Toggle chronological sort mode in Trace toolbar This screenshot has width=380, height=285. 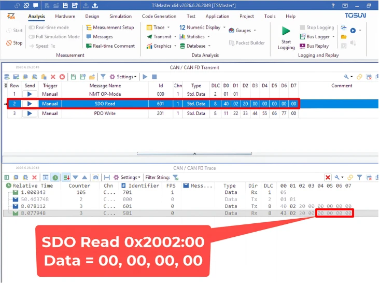click(66, 177)
